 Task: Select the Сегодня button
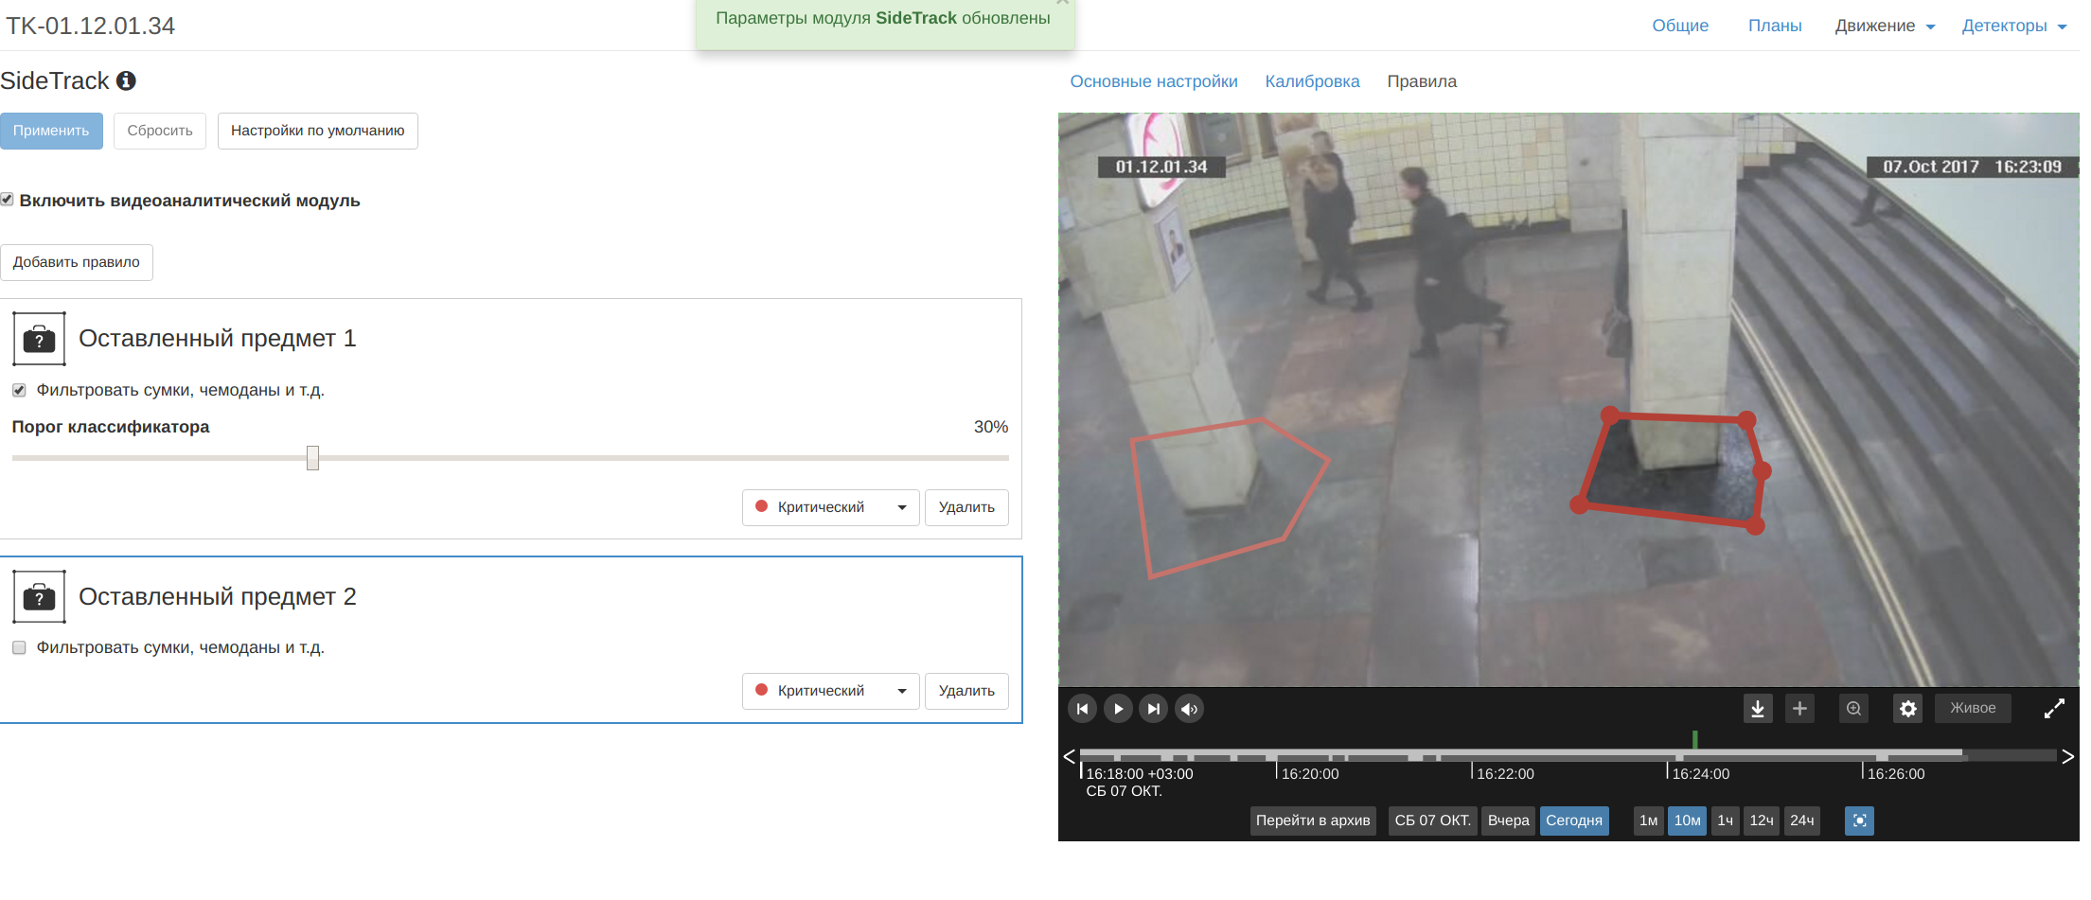[1574, 821]
